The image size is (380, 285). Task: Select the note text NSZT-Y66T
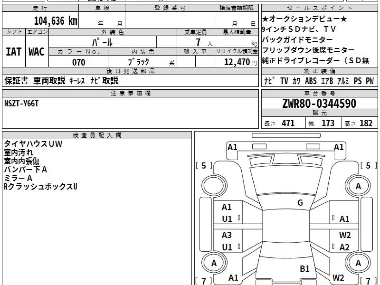point(21,103)
